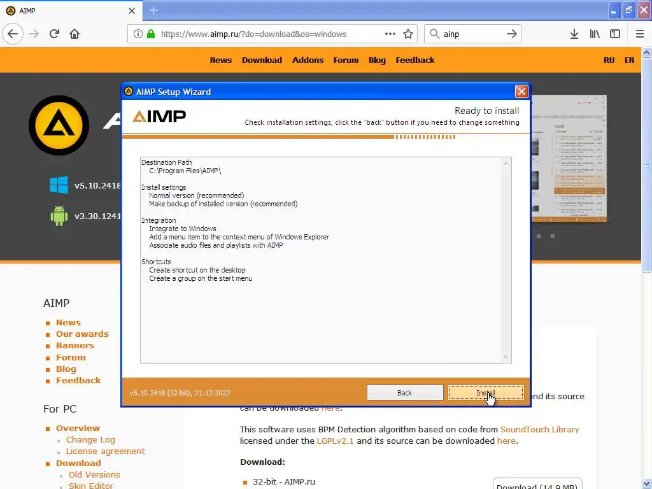Go back with the browser back arrow
The width and height of the screenshot is (652, 489).
click(13, 34)
